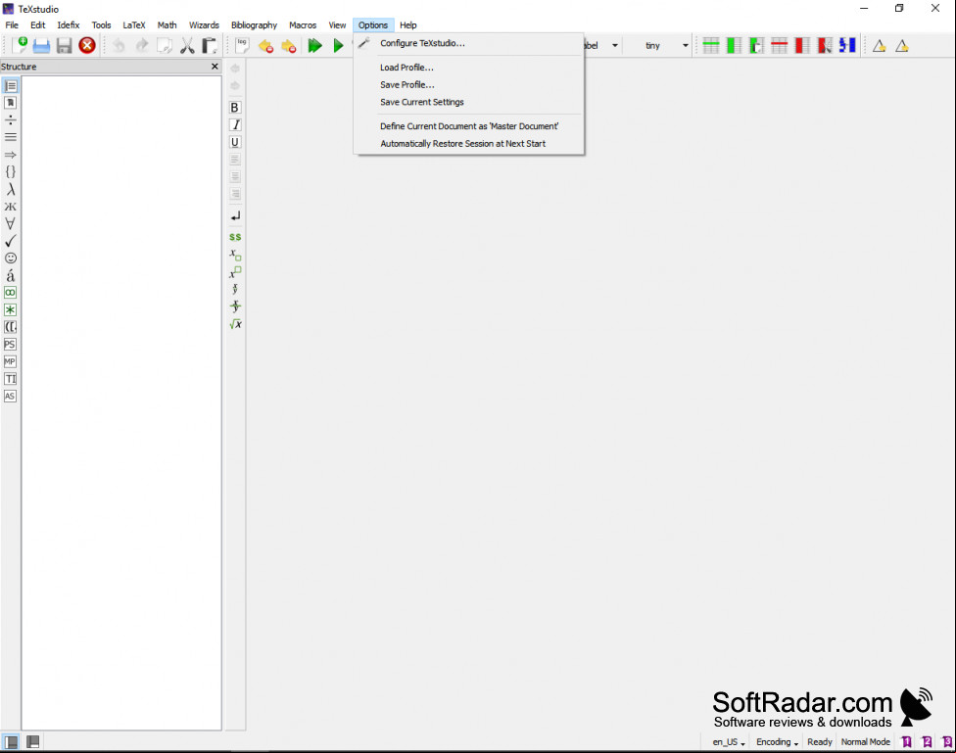Click the add table row icon with green horizontal line
The image size is (956, 753).
point(711,45)
